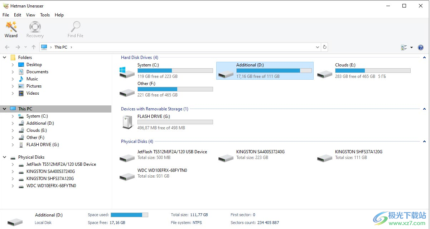The height and width of the screenshot is (229, 430).
Task: Collapse the Hard Disk Drives group
Action: [425, 58]
